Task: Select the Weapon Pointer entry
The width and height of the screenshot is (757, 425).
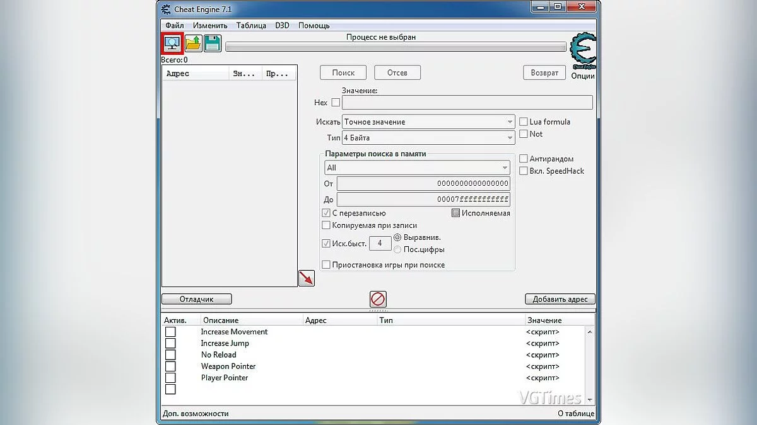Action: click(x=228, y=366)
